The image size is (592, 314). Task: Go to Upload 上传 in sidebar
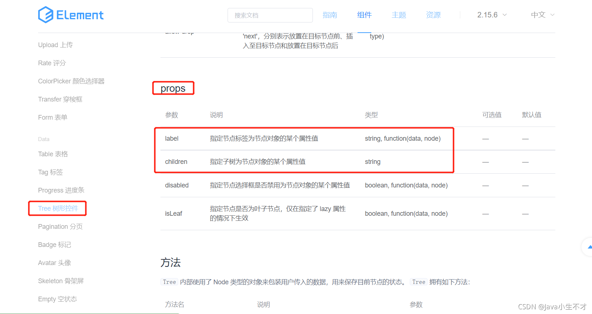click(55, 45)
